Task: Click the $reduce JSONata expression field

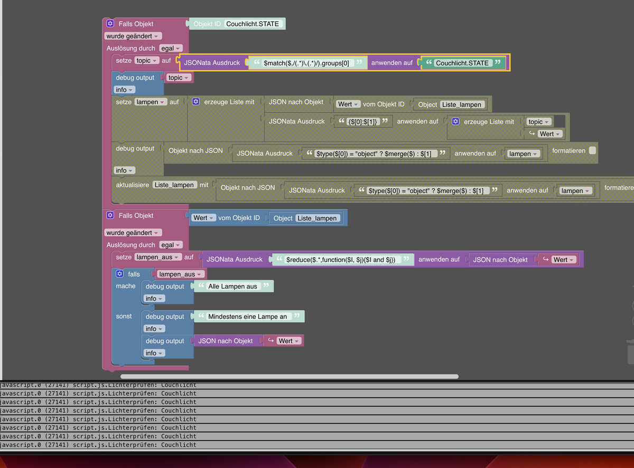Action: (341, 260)
